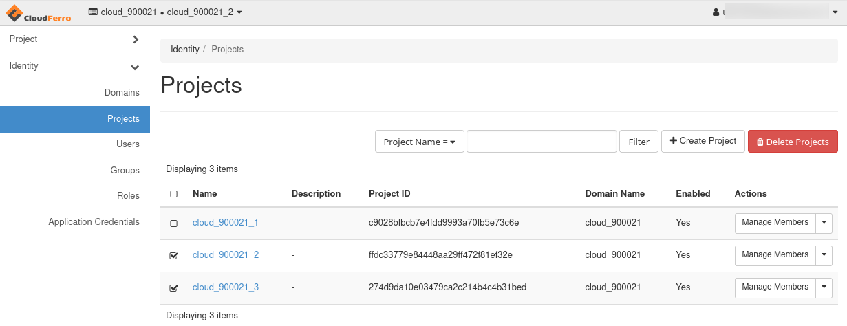Open the Project Name filter dropdown
This screenshot has width=847, height=326.
pyautogui.click(x=419, y=142)
